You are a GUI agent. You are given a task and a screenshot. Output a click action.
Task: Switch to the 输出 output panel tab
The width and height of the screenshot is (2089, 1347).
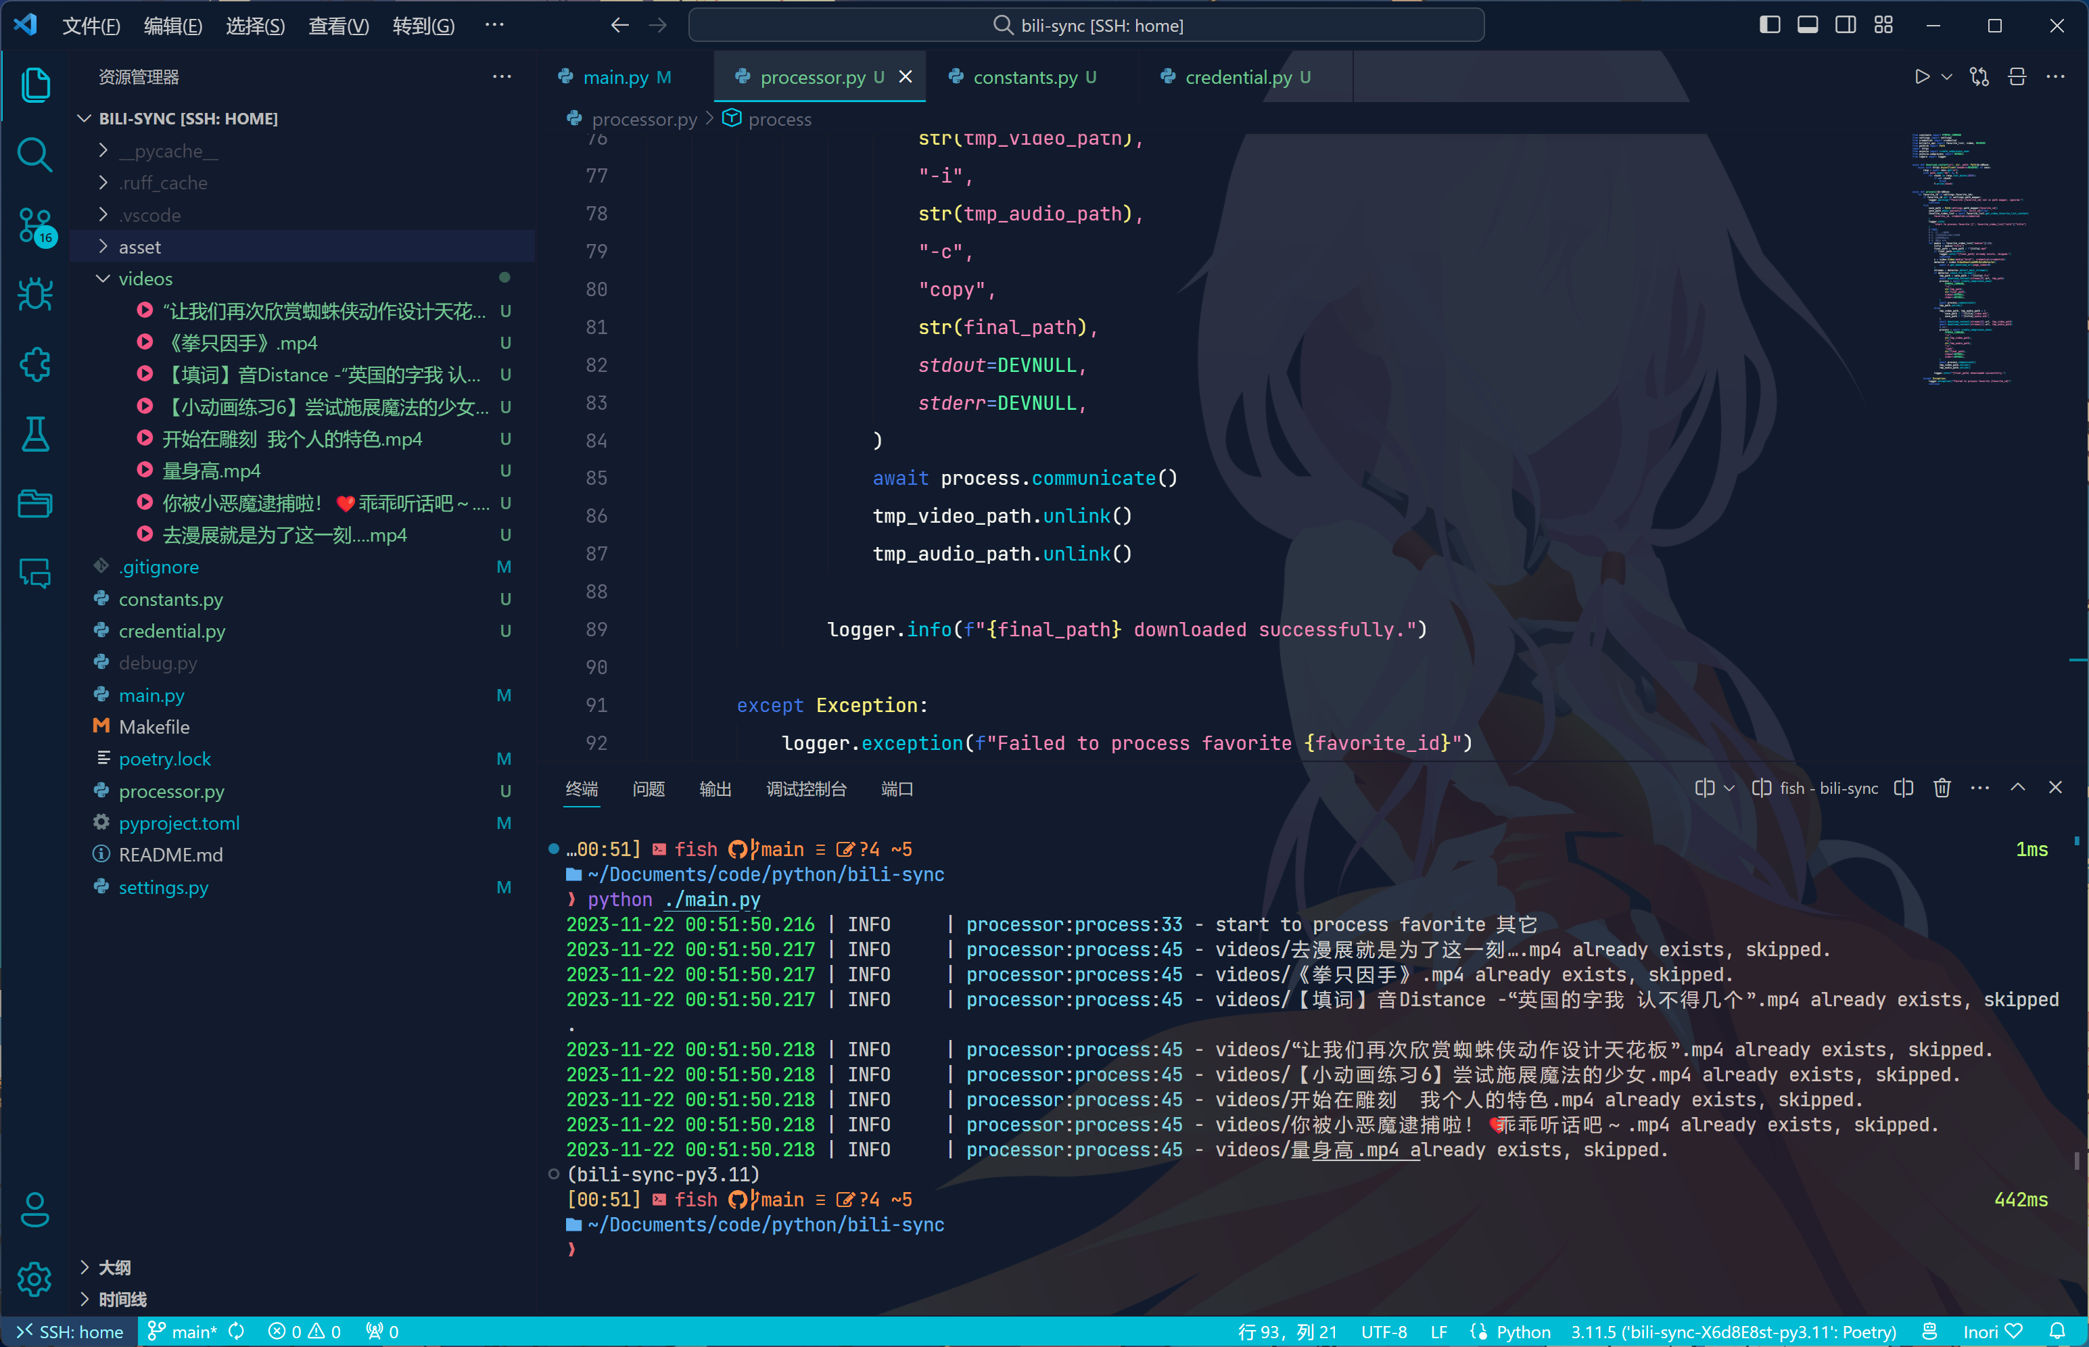[x=715, y=789]
